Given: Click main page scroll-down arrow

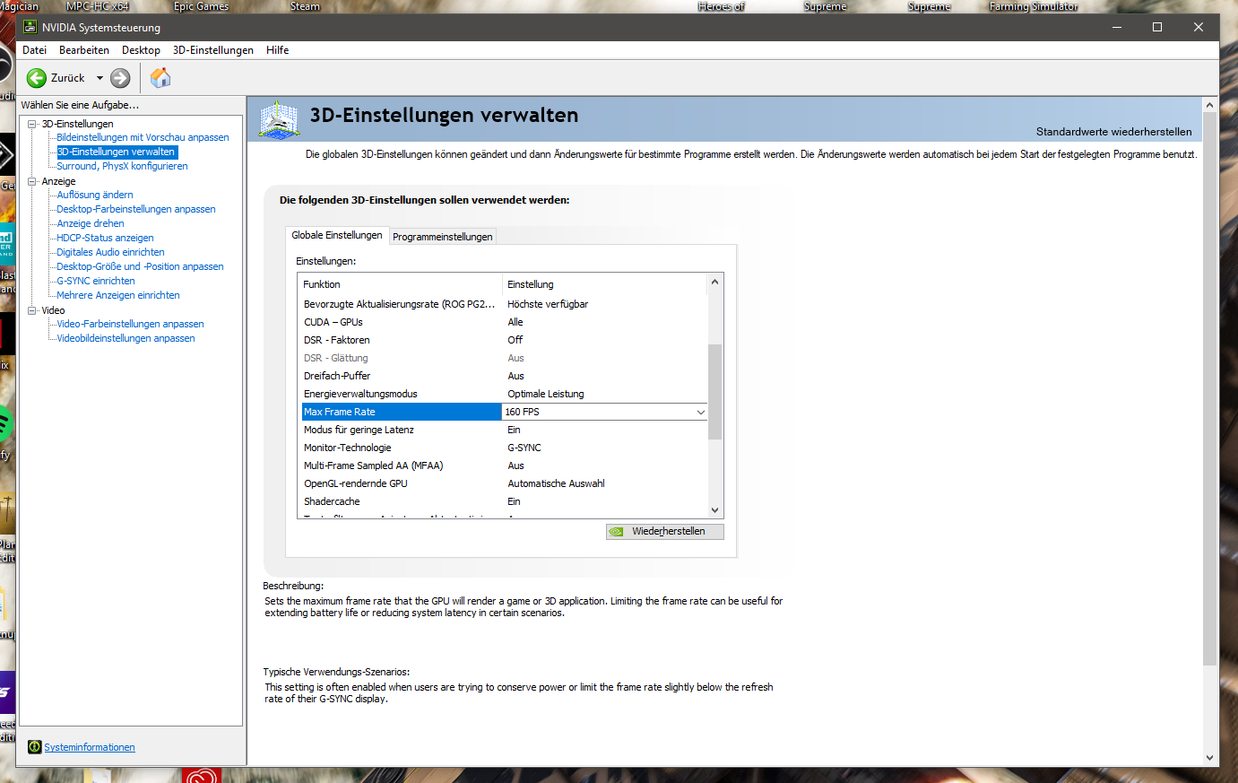Looking at the screenshot, I should coord(1209,758).
